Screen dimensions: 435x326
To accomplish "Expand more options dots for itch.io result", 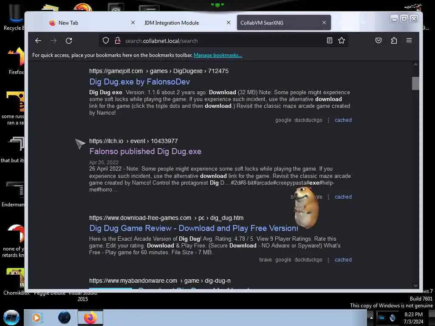I will tap(328, 197).
